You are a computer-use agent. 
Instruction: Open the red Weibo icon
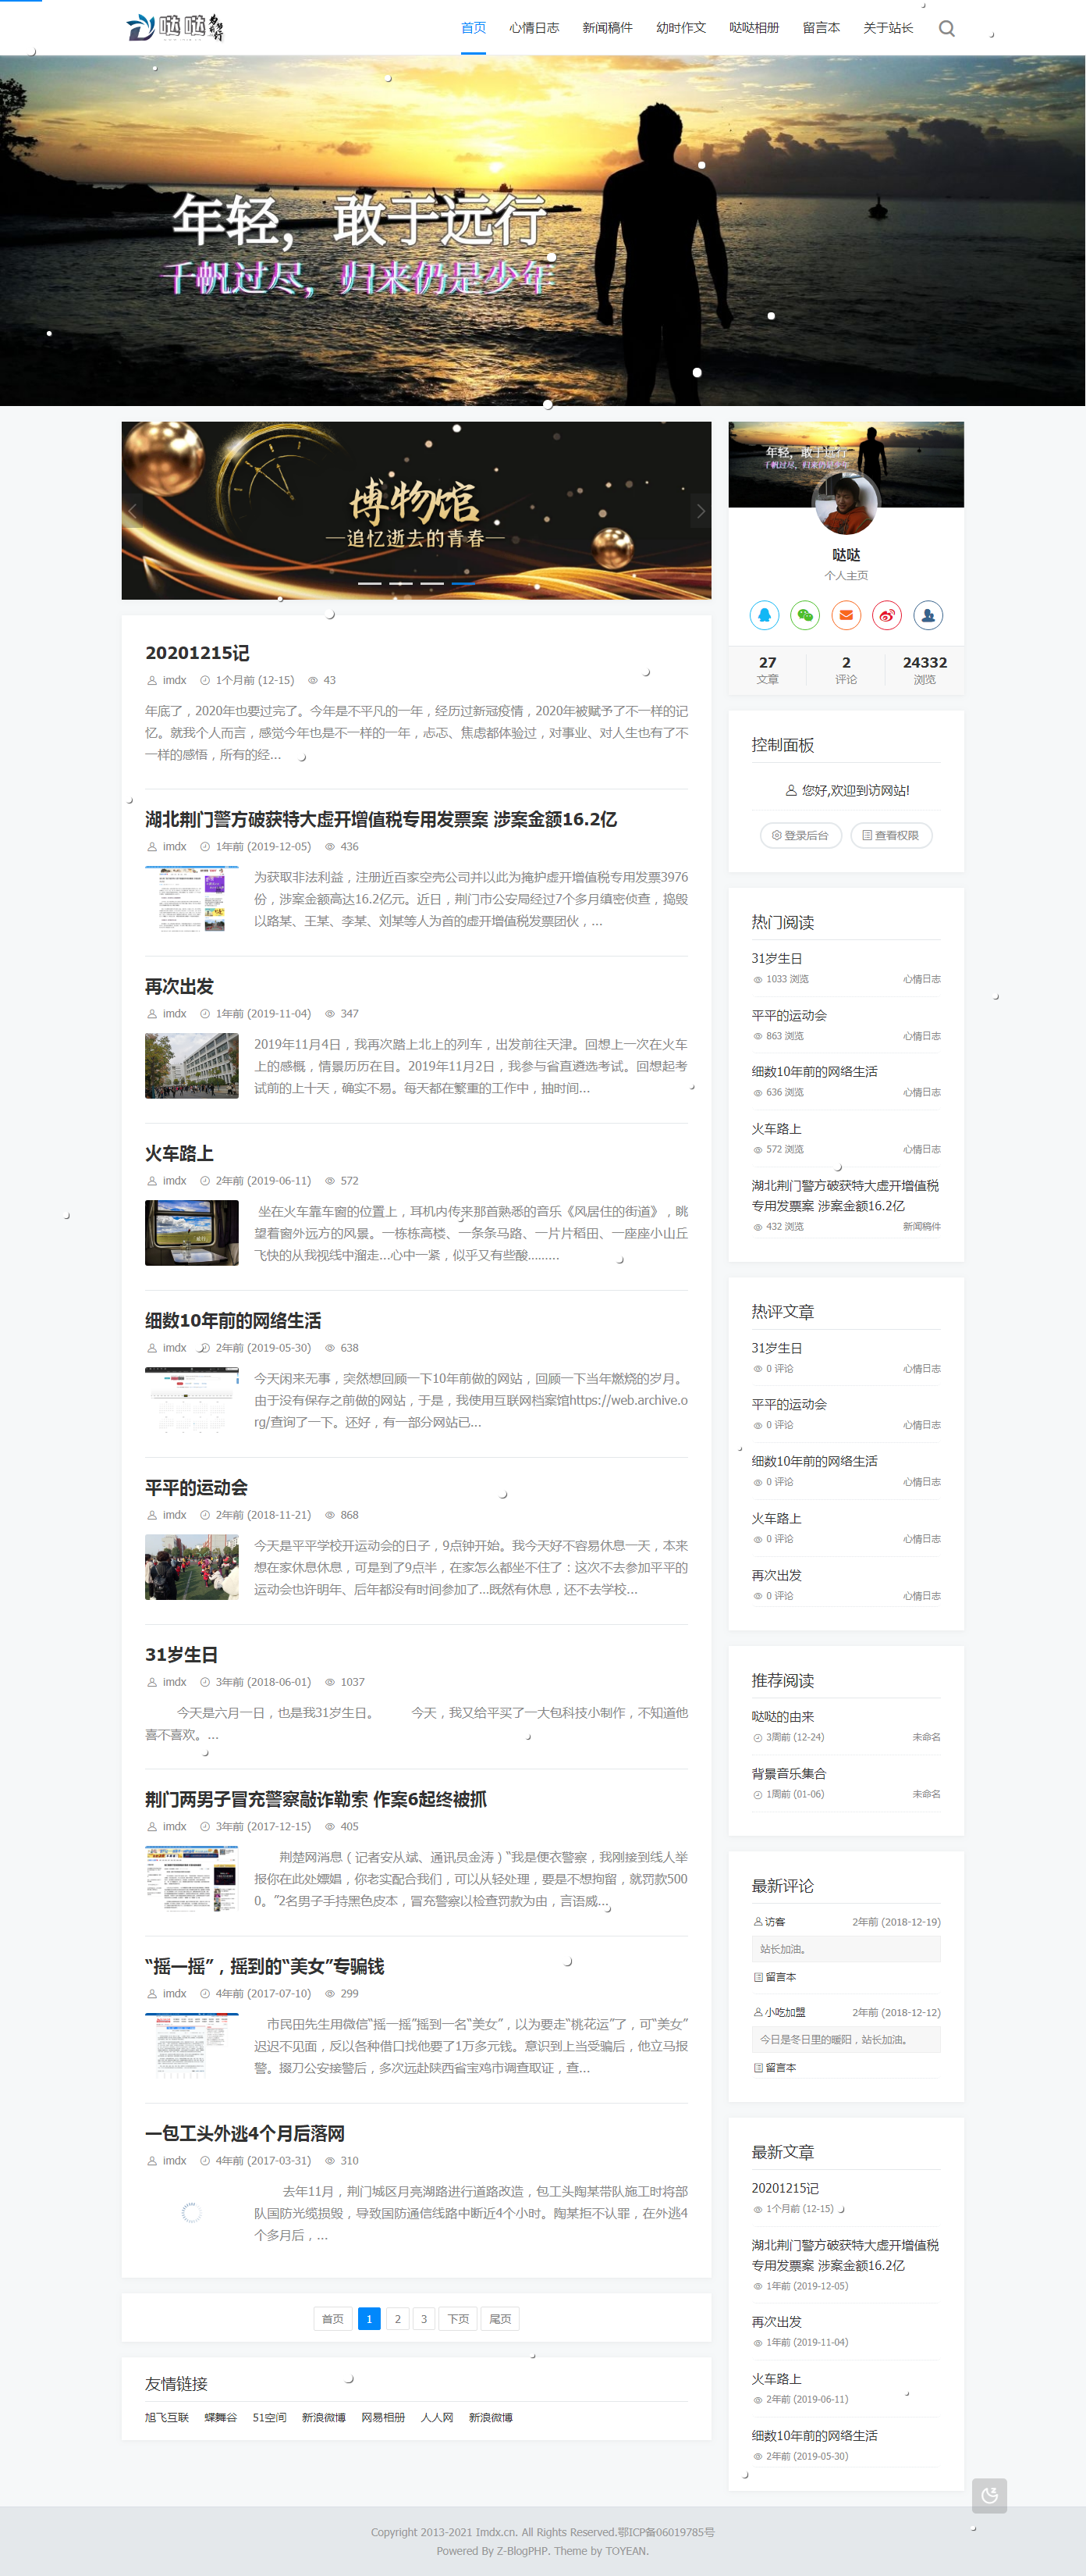pos(887,615)
